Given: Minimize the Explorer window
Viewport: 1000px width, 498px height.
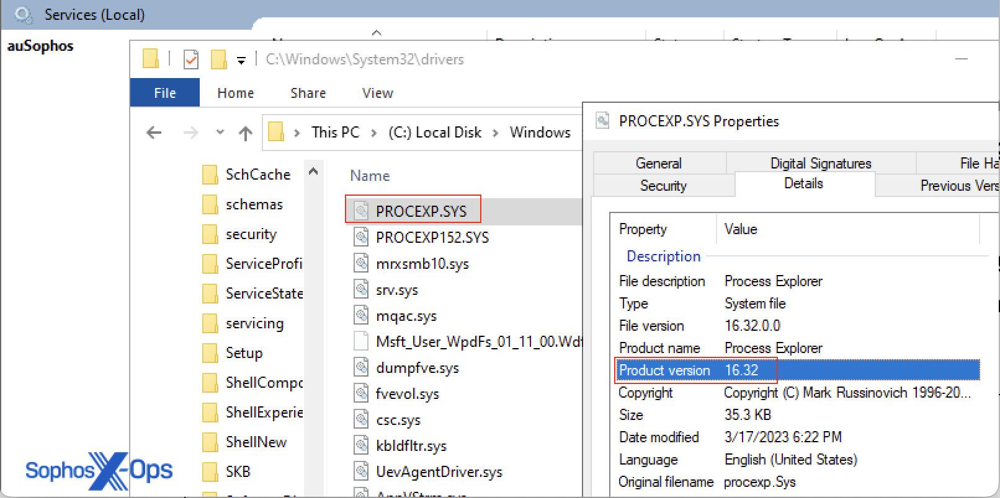Looking at the screenshot, I should [962, 59].
